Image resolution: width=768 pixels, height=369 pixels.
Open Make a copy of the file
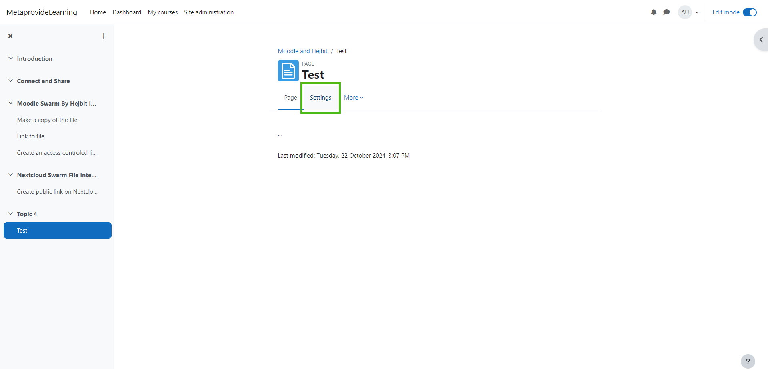(47, 120)
